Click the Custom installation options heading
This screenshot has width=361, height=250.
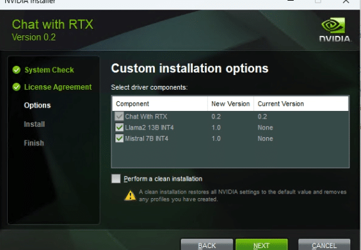[189, 69]
